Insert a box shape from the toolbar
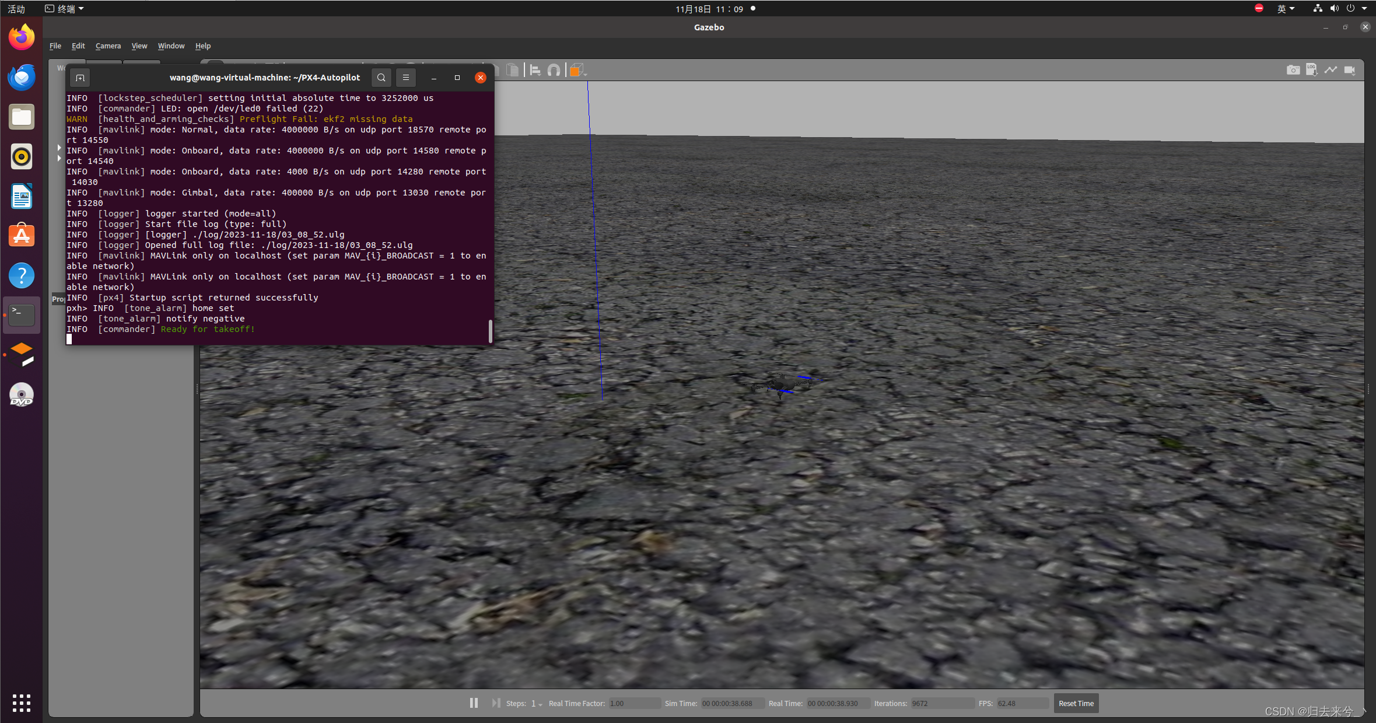The width and height of the screenshot is (1376, 723). coord(576,69)
